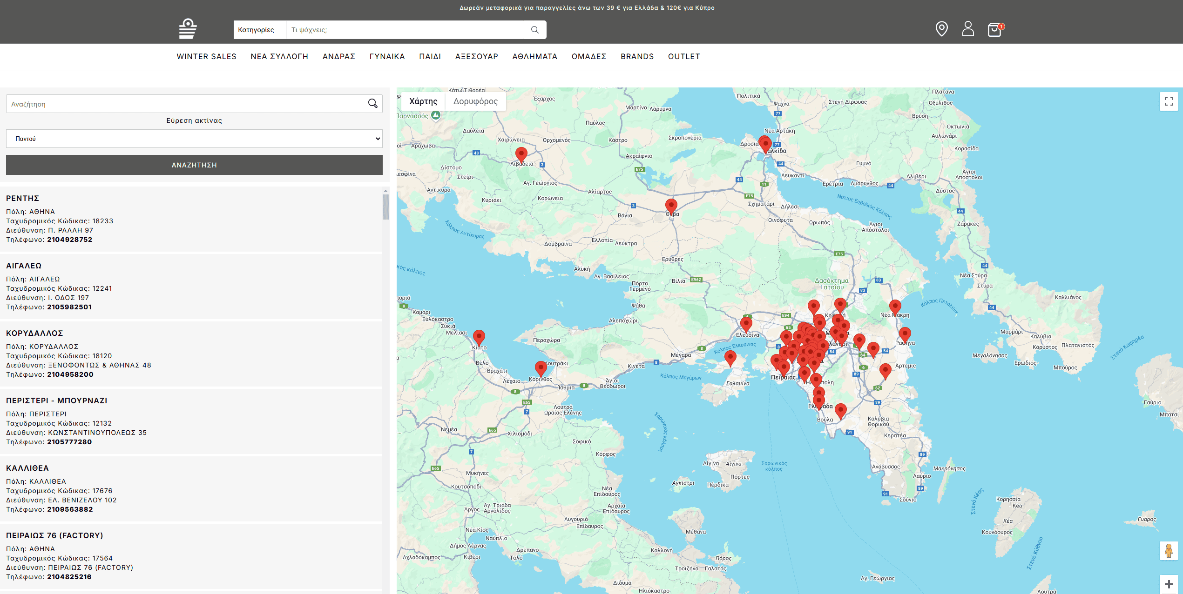Open the ΠΑΙΔΙ menu
Viewport: 1183px width, 594px height.
pyautogui.click(x=430, y=57)
